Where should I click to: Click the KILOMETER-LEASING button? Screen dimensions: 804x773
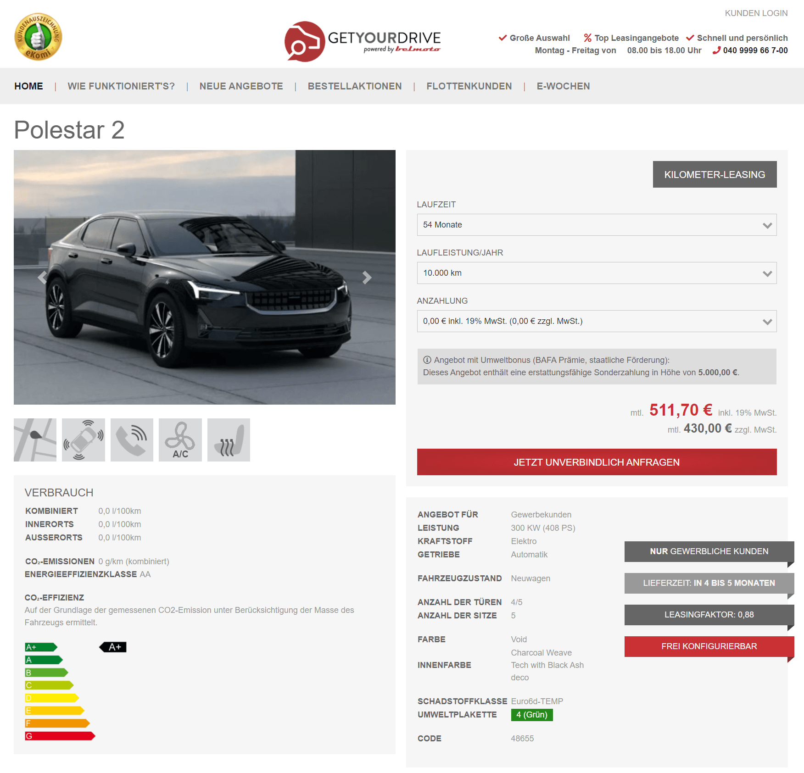715,174
